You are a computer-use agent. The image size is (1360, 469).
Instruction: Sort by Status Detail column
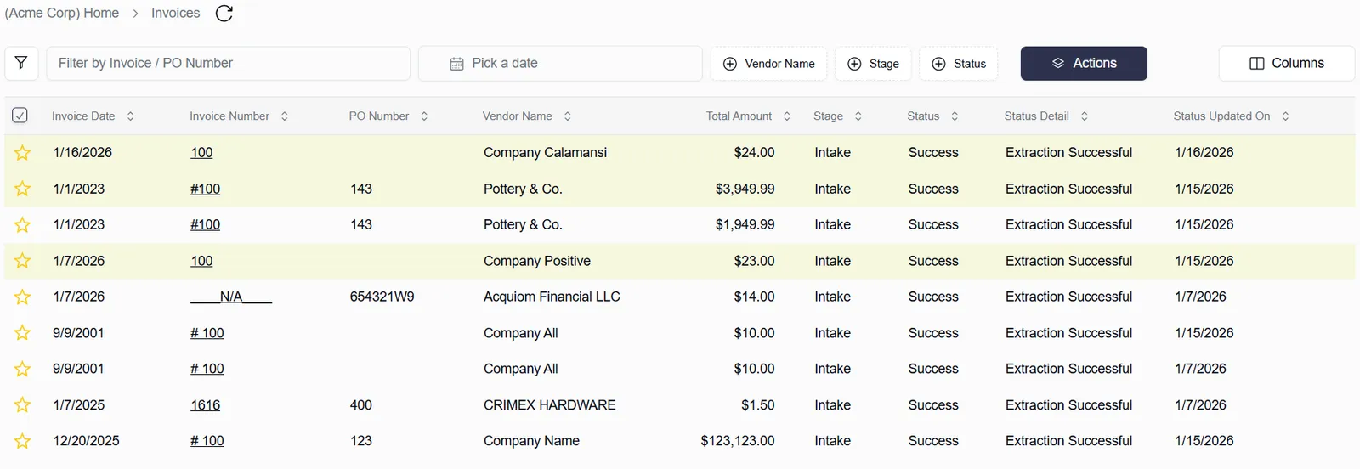click(1046, 116)
